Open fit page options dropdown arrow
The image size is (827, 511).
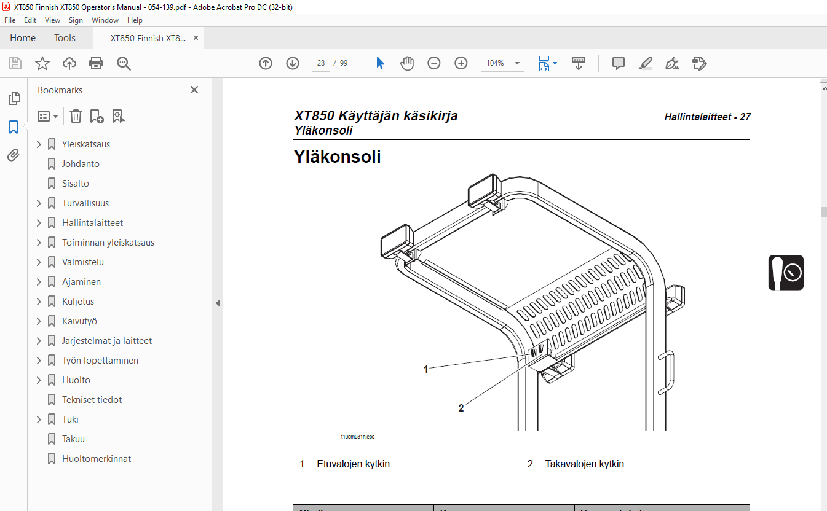(555, 63)
